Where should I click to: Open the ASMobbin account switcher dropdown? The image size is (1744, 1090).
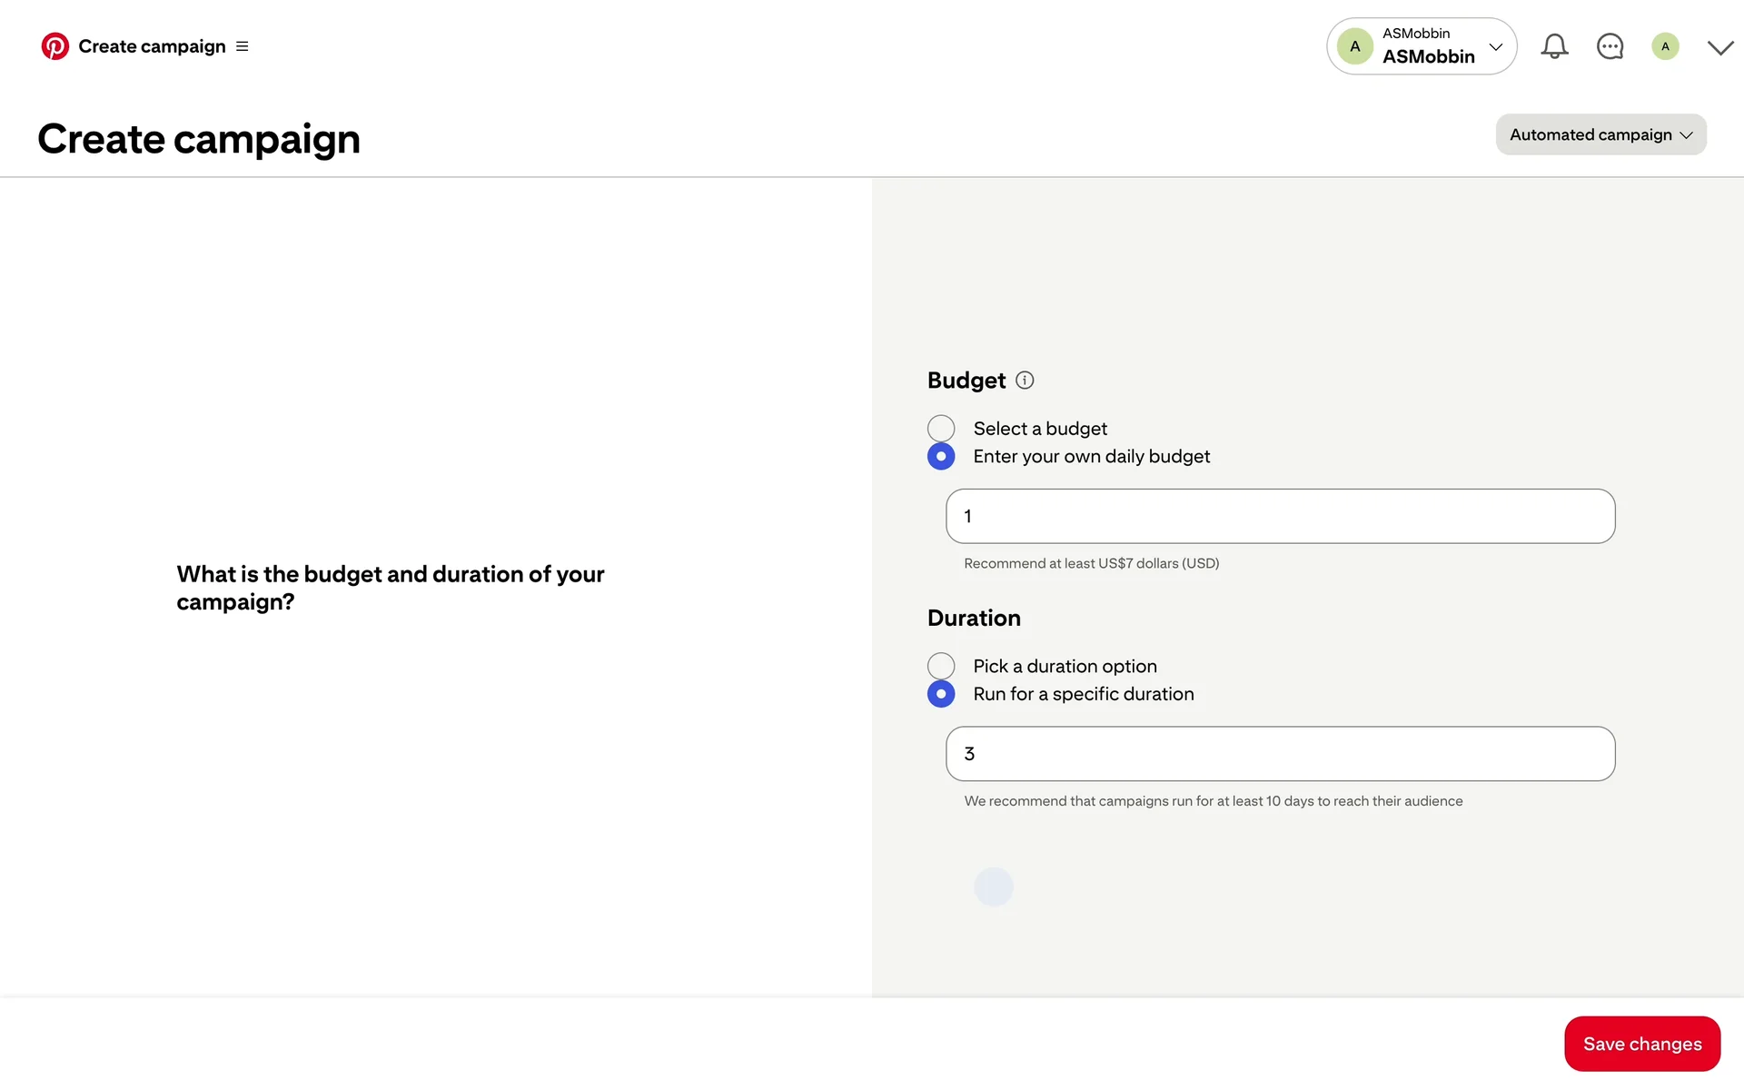point(1495,46)
